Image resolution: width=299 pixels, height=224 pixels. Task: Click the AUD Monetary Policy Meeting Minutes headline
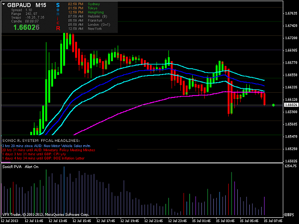[x=48, y=150]
